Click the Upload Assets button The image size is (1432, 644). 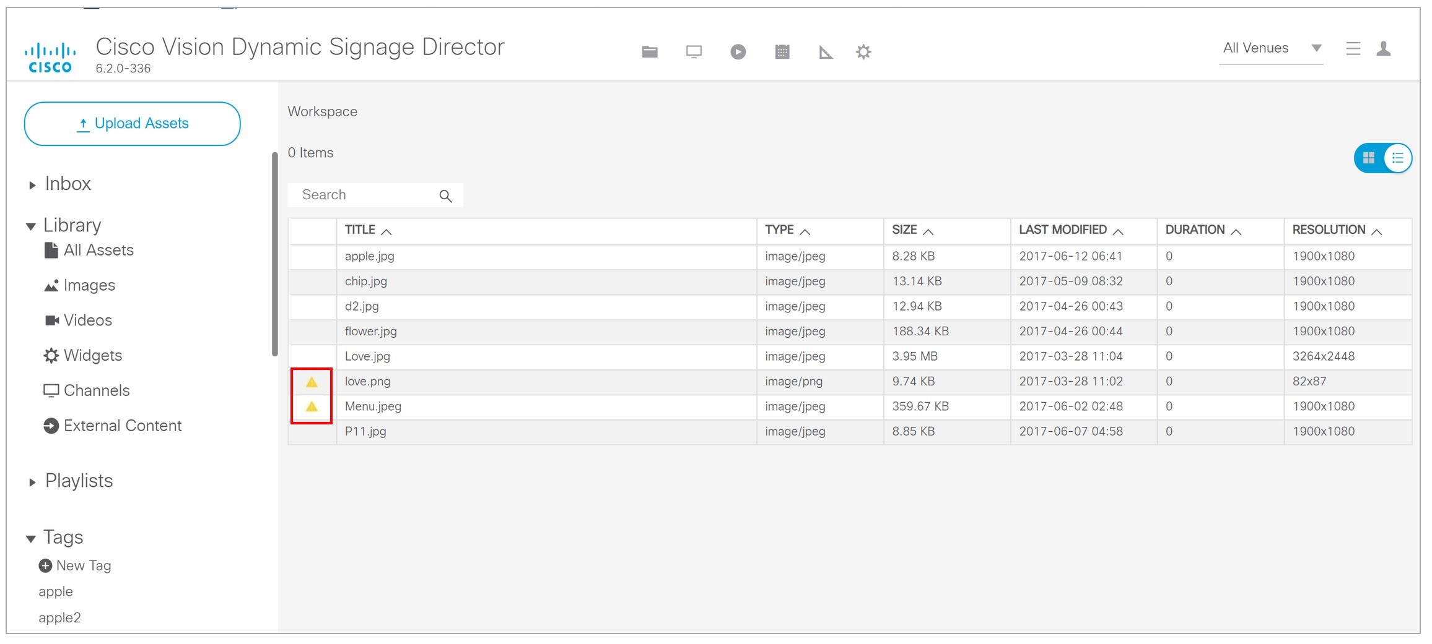131,123
